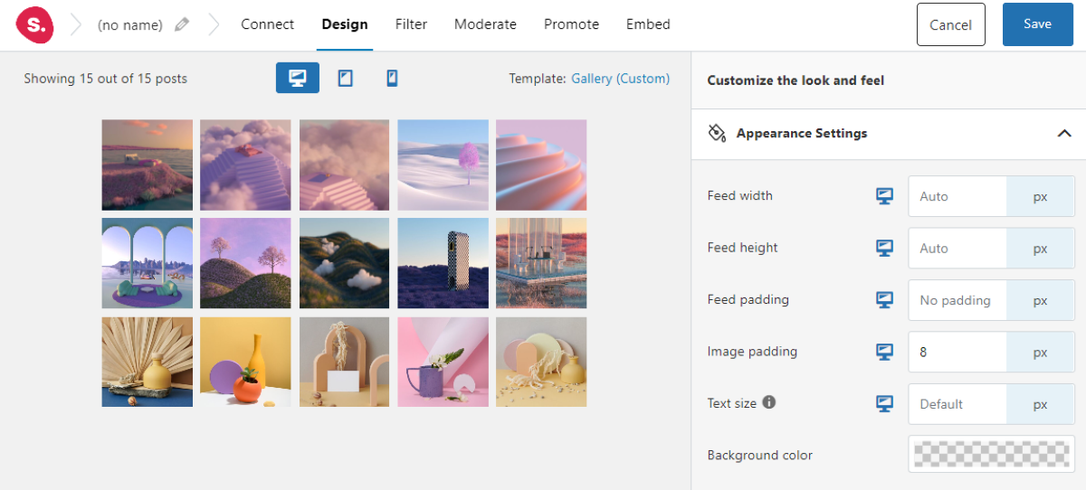1086x490 pixels.
Task: Switch to mobile preview icon
Action: pyautogui.click(x=392, y=79)
